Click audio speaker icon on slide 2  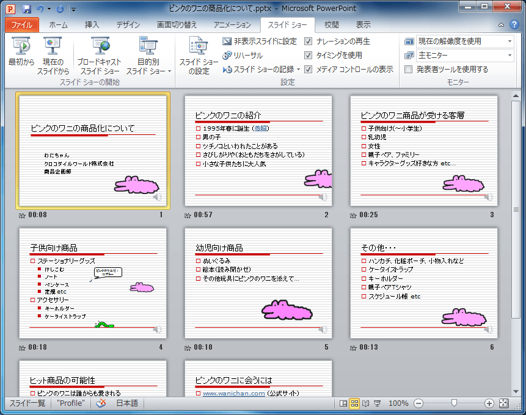[323, 197]
